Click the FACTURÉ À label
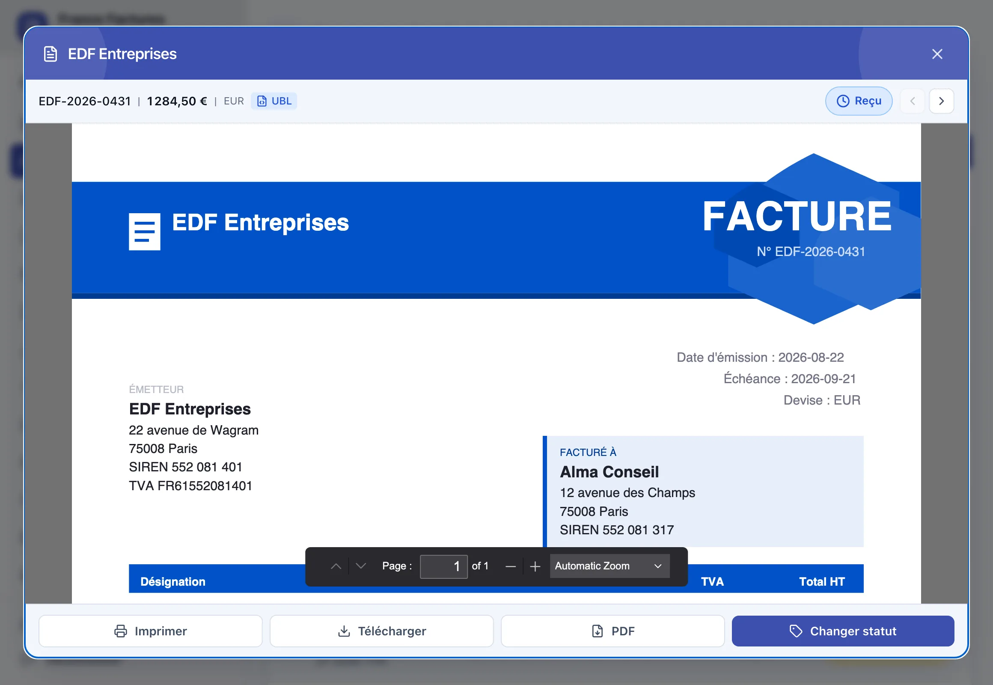 point(588,453)
